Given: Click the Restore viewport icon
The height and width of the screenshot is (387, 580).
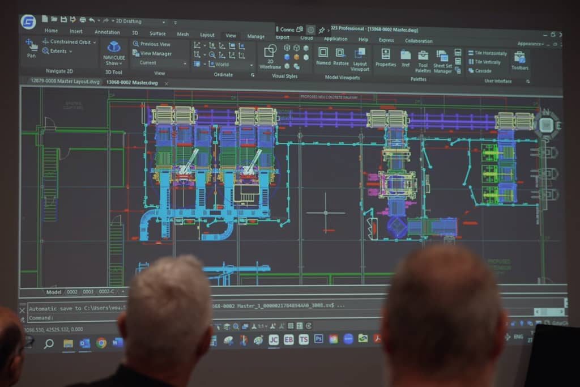Looking at the screenshot, I should click(x=340, y=57).
